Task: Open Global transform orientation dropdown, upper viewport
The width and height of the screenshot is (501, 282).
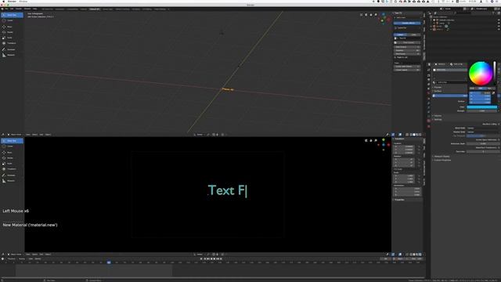Action: [x=199, y=135]
